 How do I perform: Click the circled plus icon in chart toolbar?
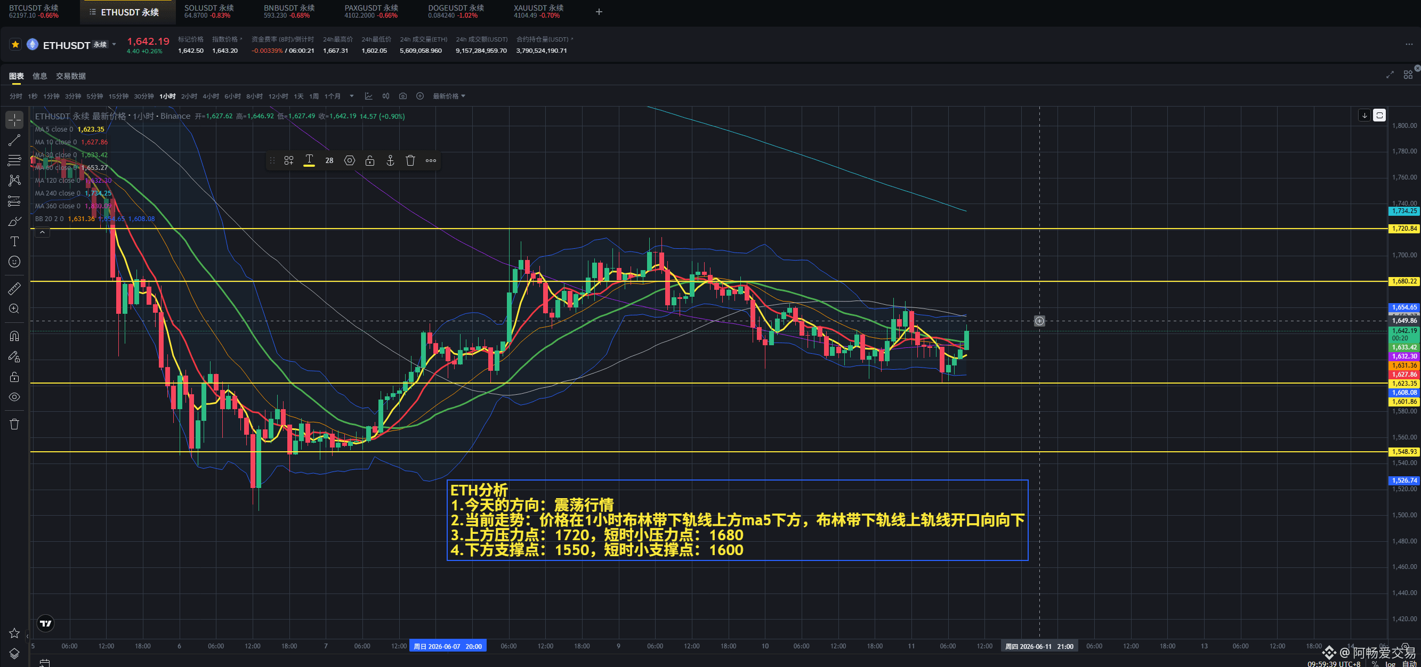(x=420, y=96)
